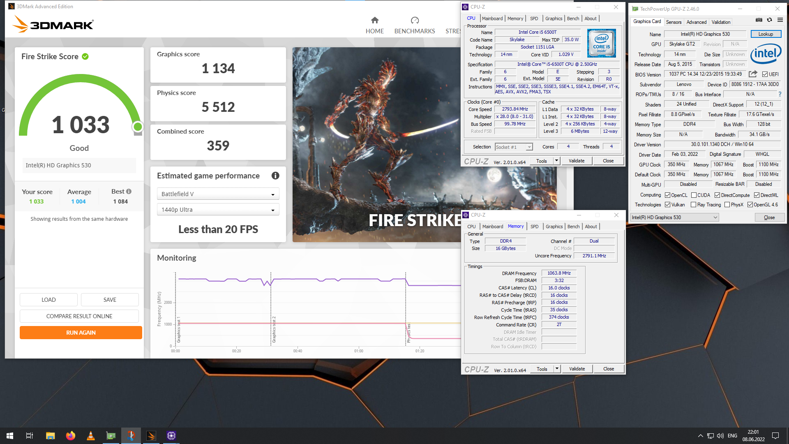The width and height of the screenshot is (789, 444).
Task: Expand the Battlefield V game dropdown
Action: 218,194
